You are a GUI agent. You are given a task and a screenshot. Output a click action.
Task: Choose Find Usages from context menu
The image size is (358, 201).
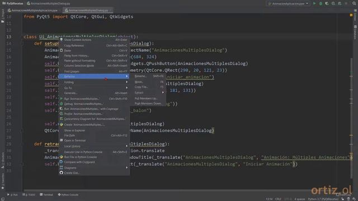click(94, 71)
